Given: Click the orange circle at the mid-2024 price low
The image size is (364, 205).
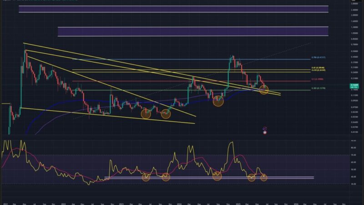Looking at the screenshot, I should [x=218, y=101].
